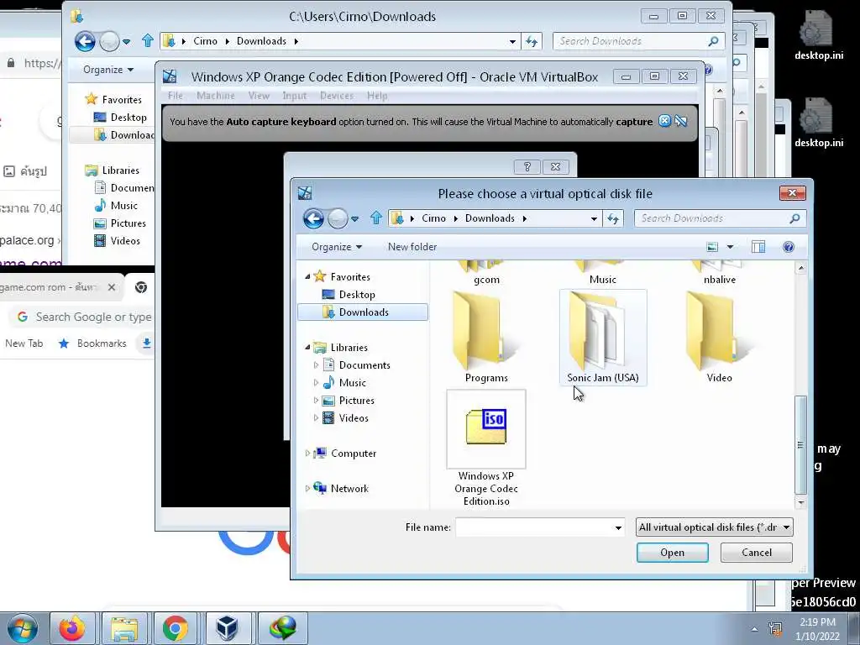This screenshot has height=645, width=860.
Task: Open Internet Download Manager on the taskbar
Action: [282, 628]
